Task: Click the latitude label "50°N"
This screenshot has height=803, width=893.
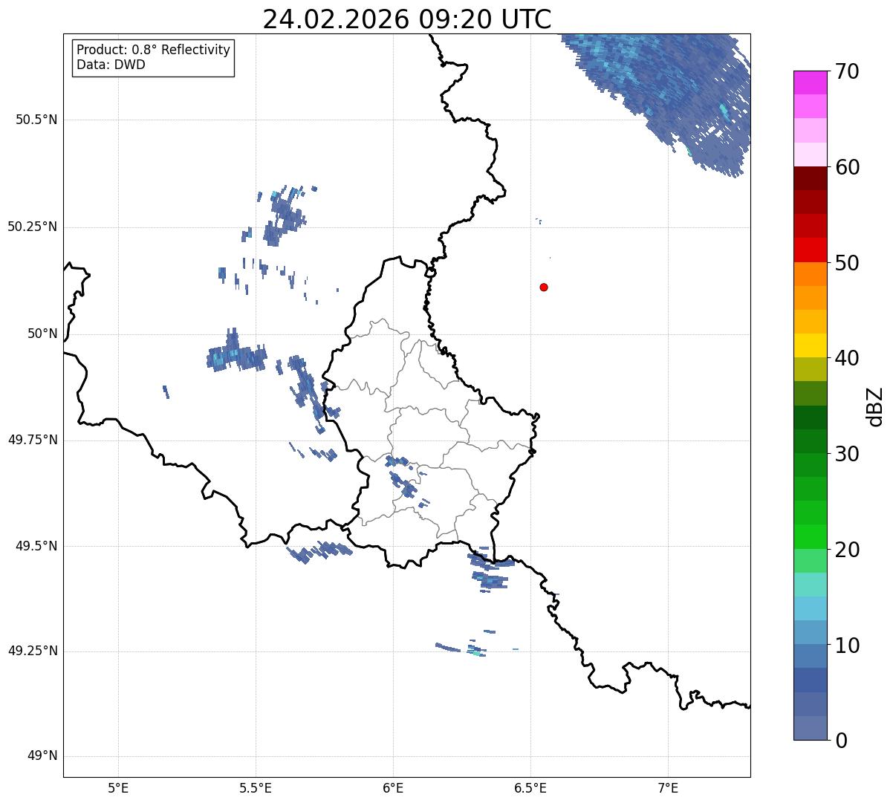Action: click(x=42, y=334)
